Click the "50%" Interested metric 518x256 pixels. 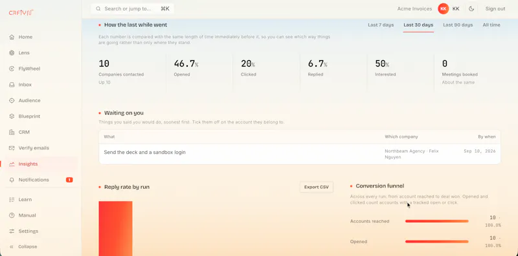click(382, 63)
